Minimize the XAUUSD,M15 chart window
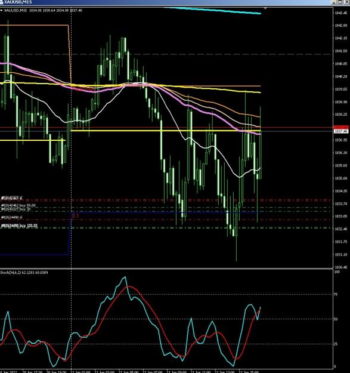This screenshot has height=373, width=350. coord(334,2)
